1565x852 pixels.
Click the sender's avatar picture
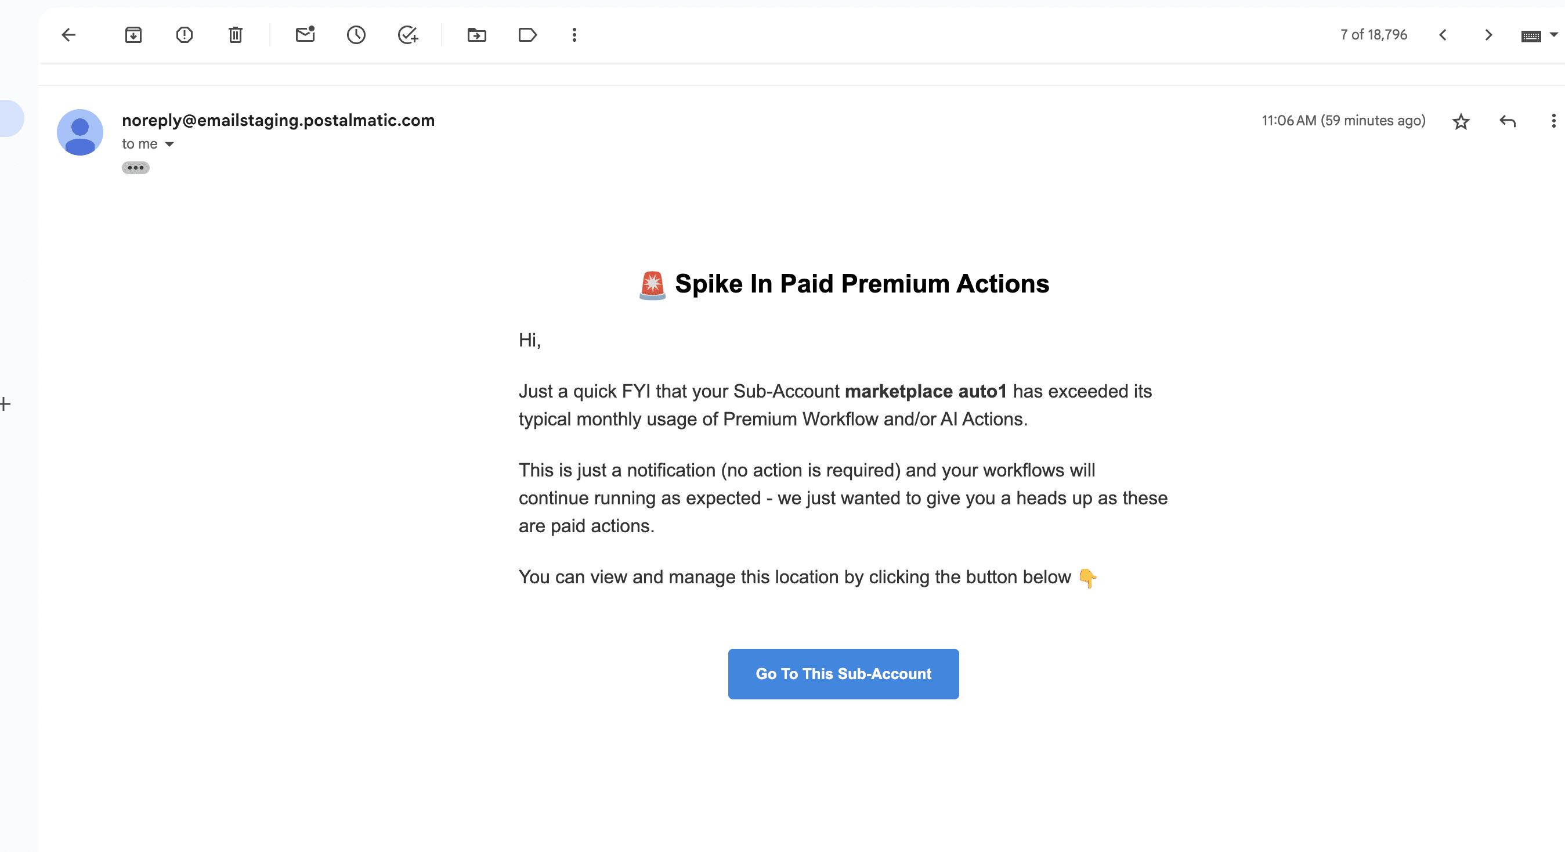tap(79, 132)
